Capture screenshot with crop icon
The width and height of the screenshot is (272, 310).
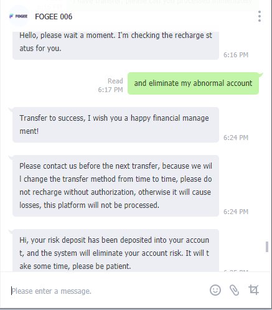(253, 289)
